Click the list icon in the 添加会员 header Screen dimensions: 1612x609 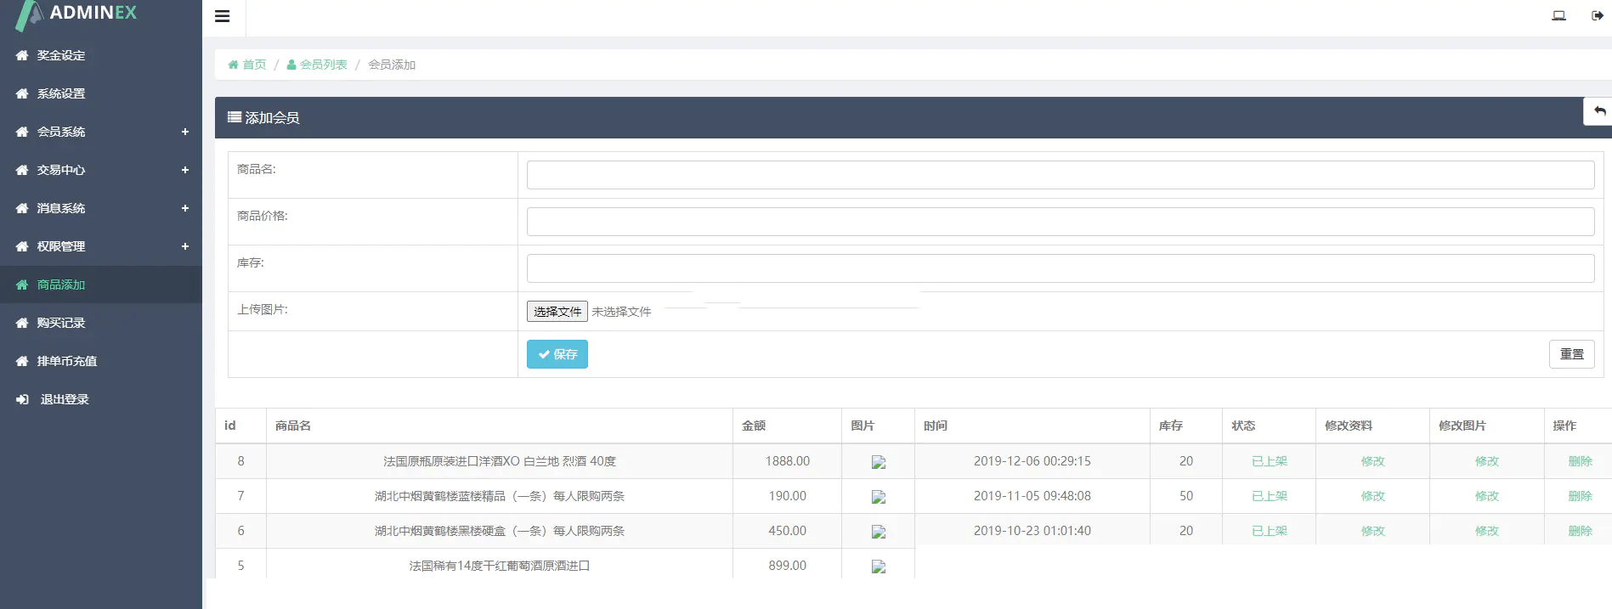(x=235, y=117)
